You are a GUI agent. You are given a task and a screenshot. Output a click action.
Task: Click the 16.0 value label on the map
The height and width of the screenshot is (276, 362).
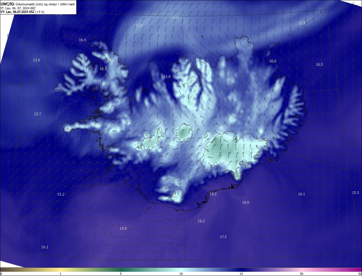(x=273, y=61)
